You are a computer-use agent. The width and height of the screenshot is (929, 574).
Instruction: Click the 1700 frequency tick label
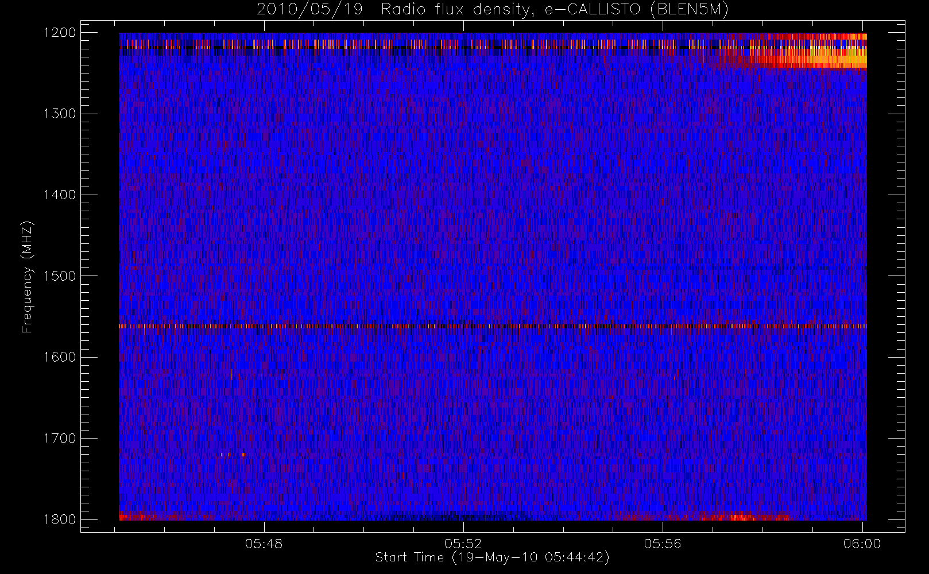click(x=60, y=439)
